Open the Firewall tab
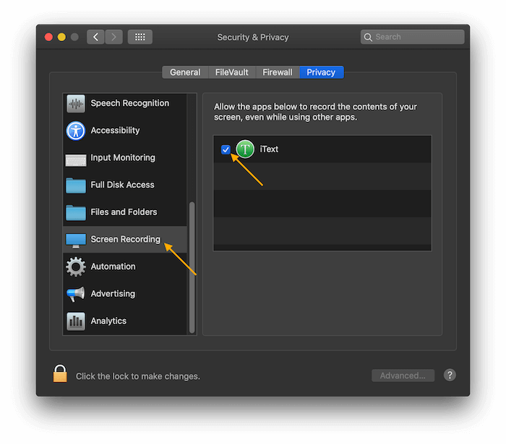This screenshot has height=444, width=506. point(278,72)
